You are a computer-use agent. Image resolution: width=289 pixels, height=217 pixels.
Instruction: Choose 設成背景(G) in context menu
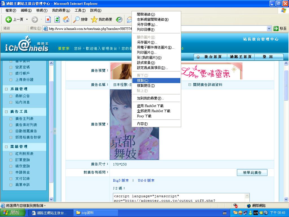coord(156,63)
